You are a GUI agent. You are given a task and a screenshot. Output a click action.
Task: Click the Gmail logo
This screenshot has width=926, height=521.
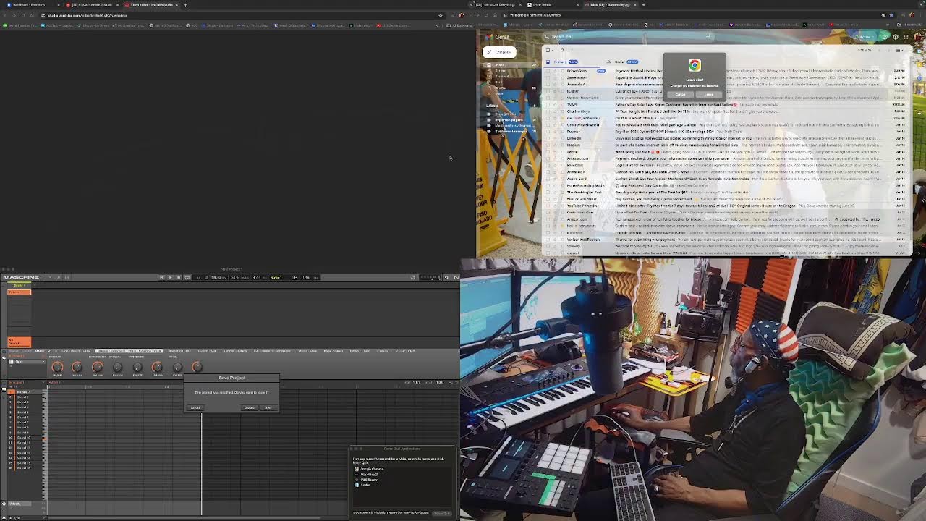496,37
